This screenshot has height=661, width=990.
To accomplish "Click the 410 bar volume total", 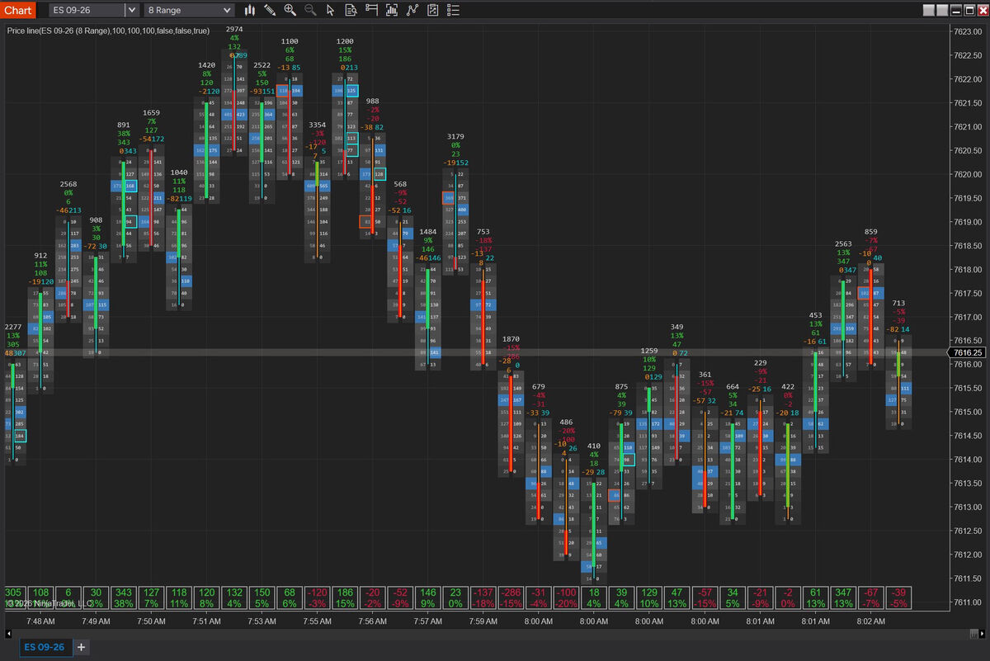I will (x=594, y=446).
